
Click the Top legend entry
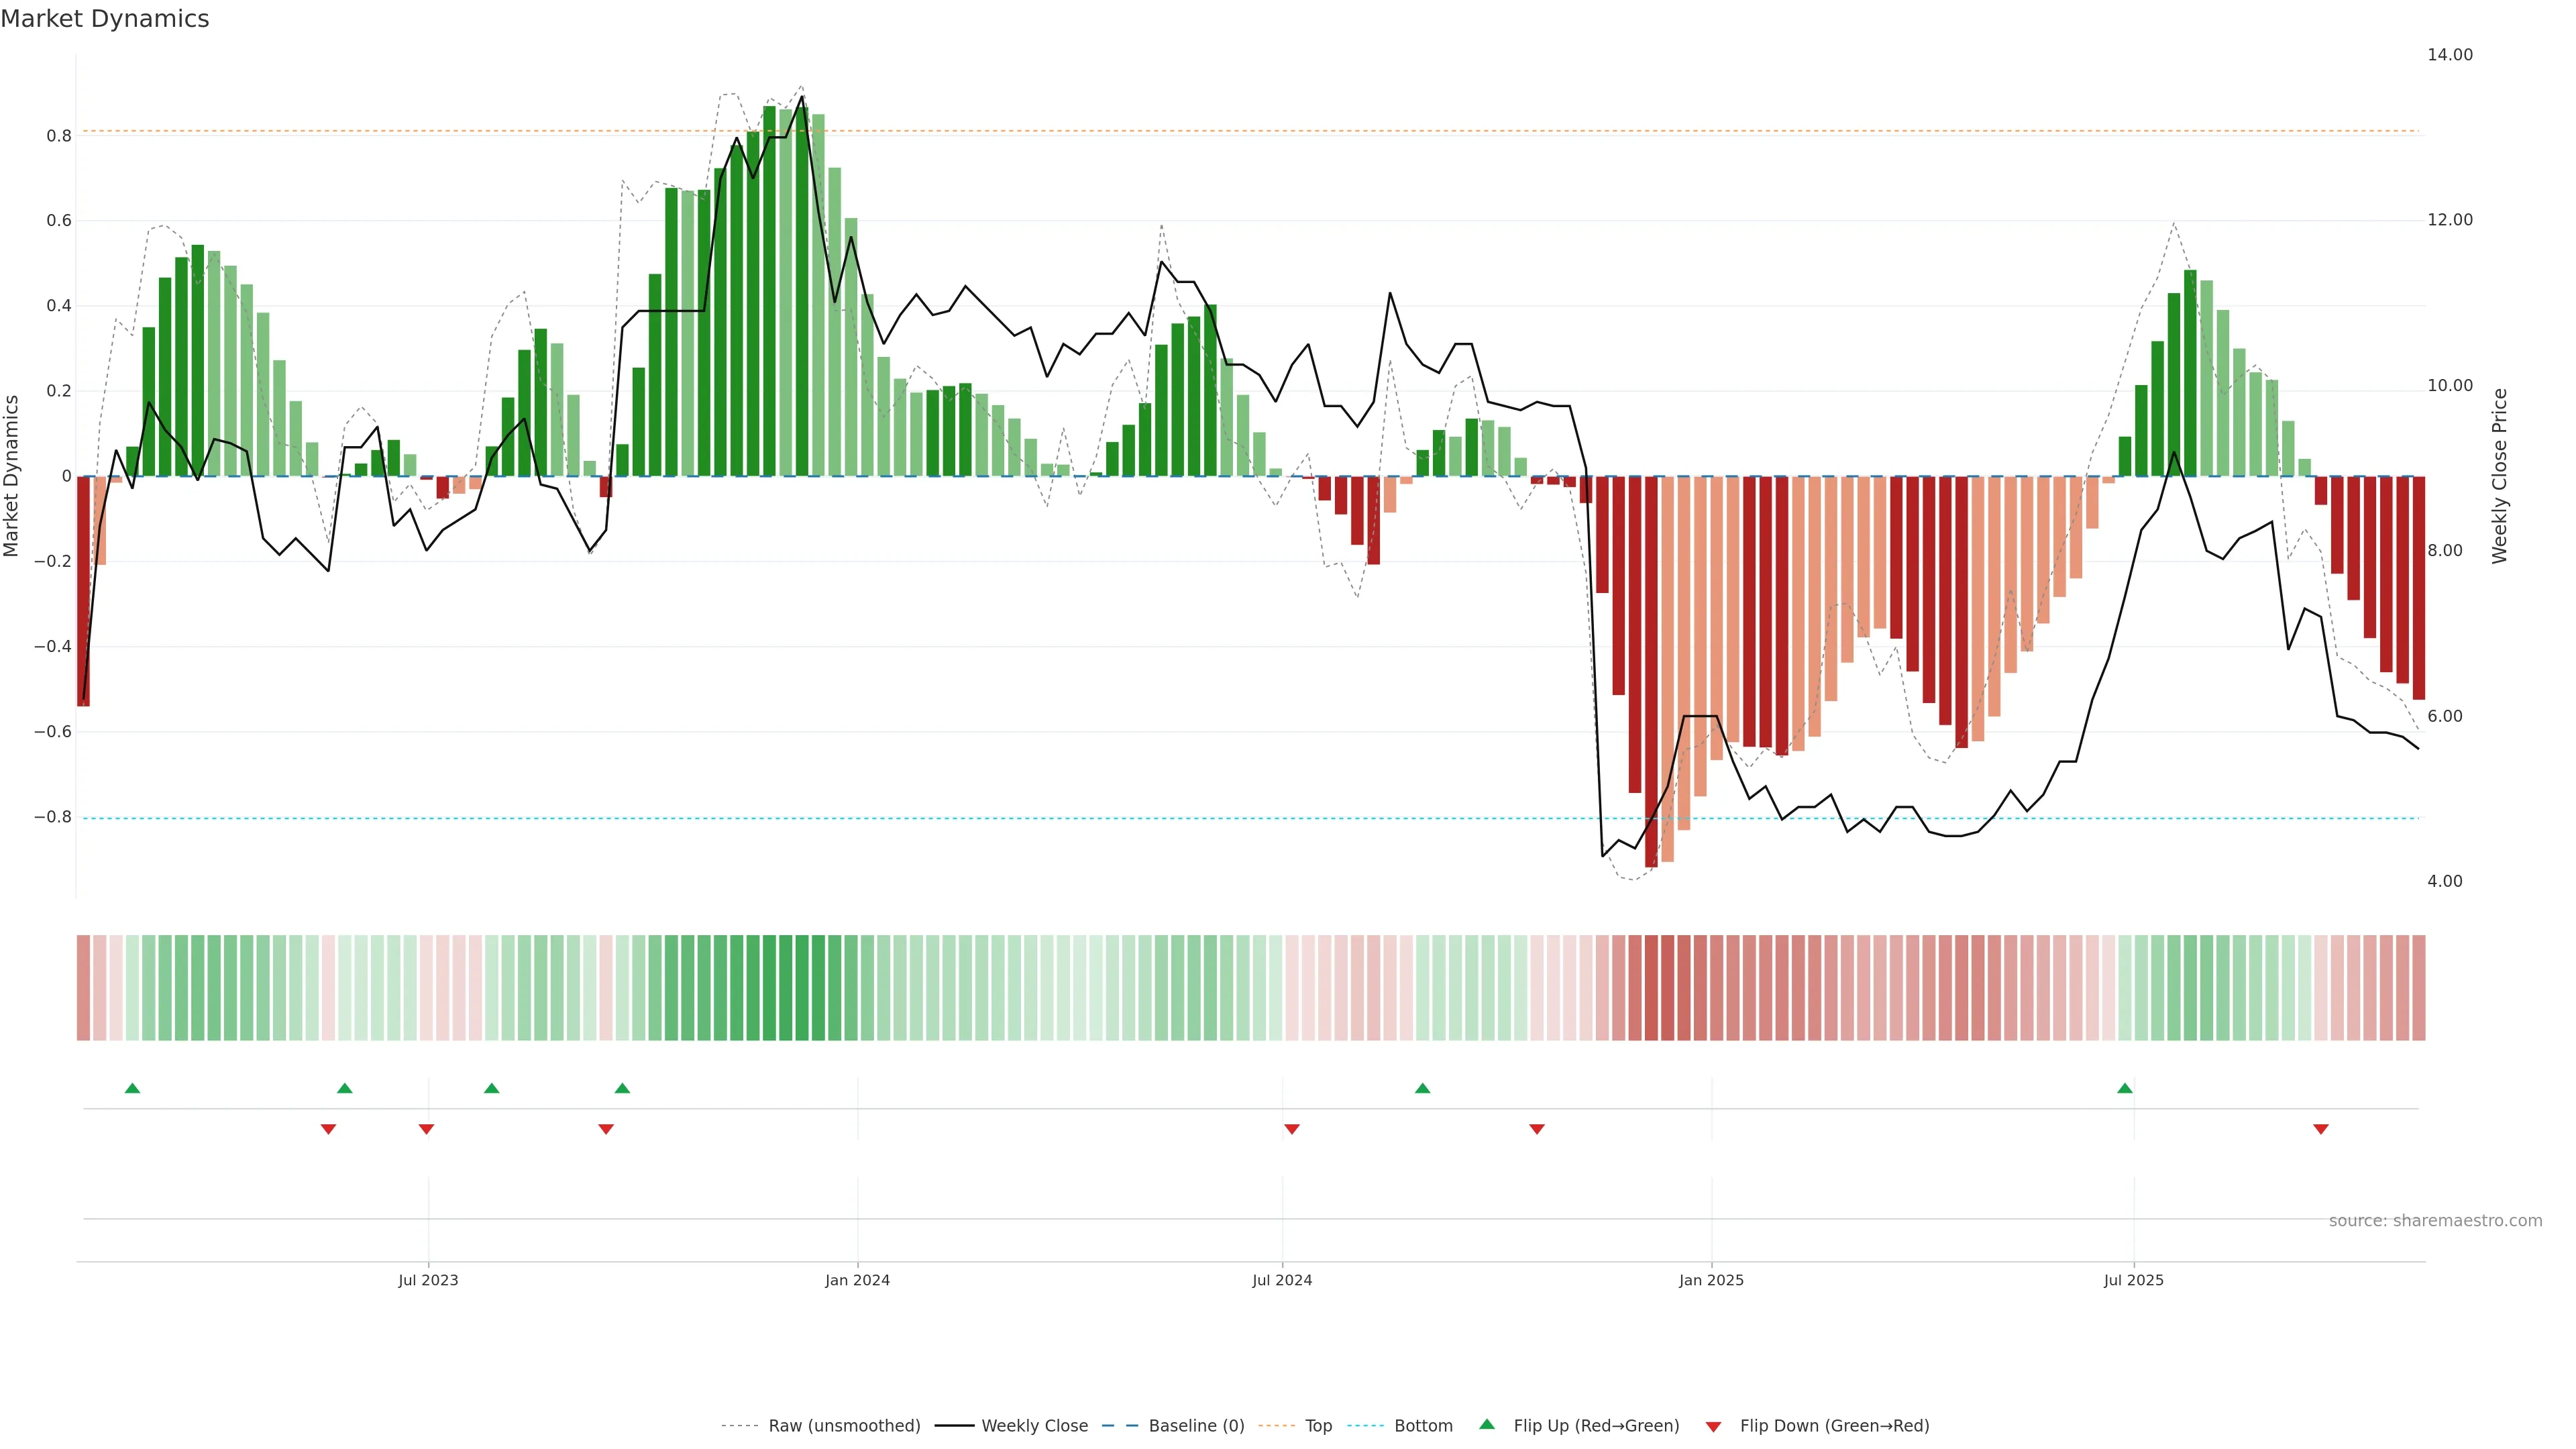pos(1318,1426)
